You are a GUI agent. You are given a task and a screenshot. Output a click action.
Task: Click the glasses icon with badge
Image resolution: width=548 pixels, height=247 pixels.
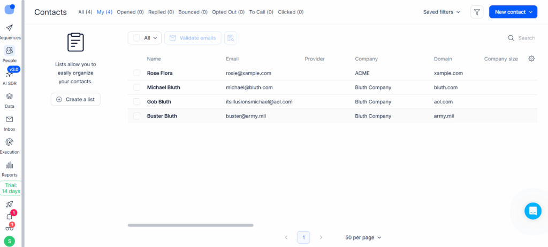tap(10, 228)
